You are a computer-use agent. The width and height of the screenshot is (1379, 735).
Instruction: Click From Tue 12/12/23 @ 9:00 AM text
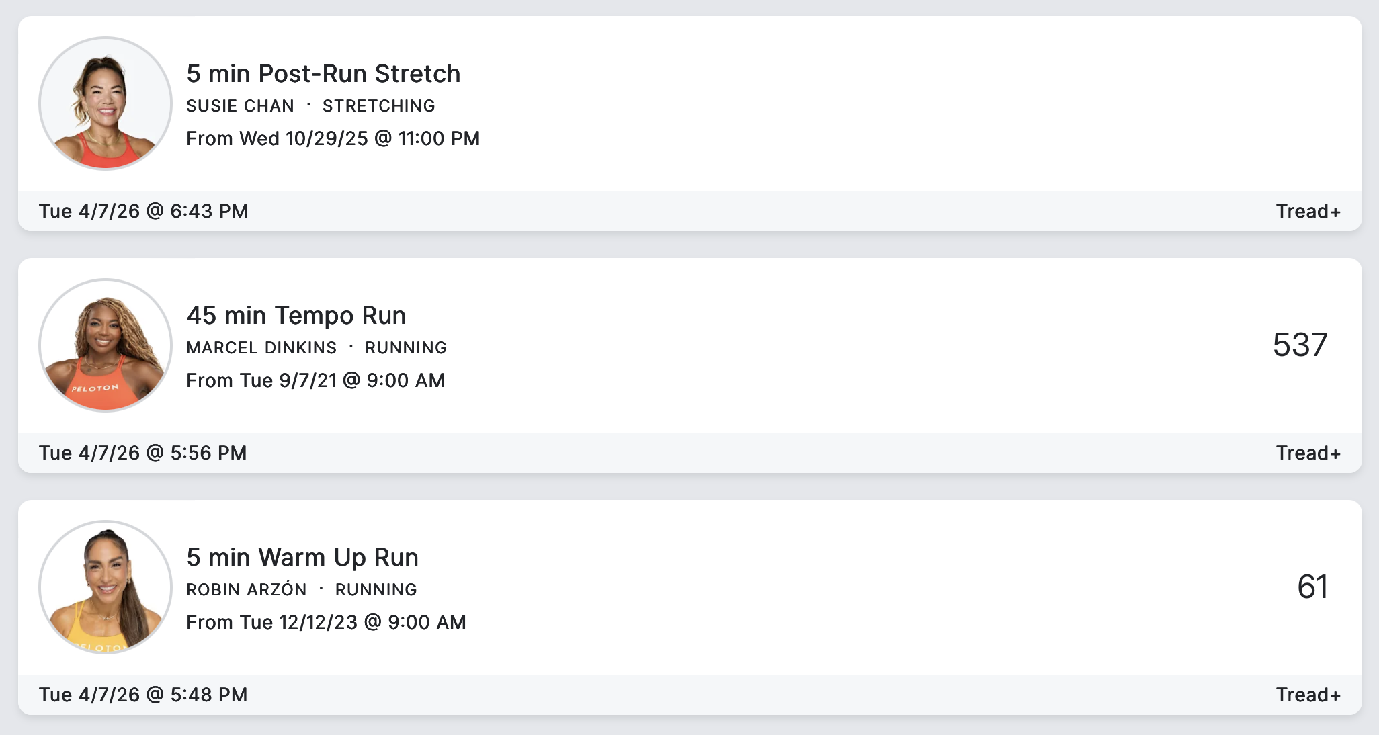[x=326, y=622]
